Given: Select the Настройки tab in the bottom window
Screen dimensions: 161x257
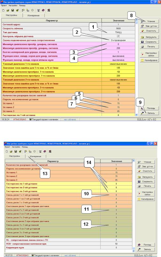Looking at the screenshot, I should (14, 156).
